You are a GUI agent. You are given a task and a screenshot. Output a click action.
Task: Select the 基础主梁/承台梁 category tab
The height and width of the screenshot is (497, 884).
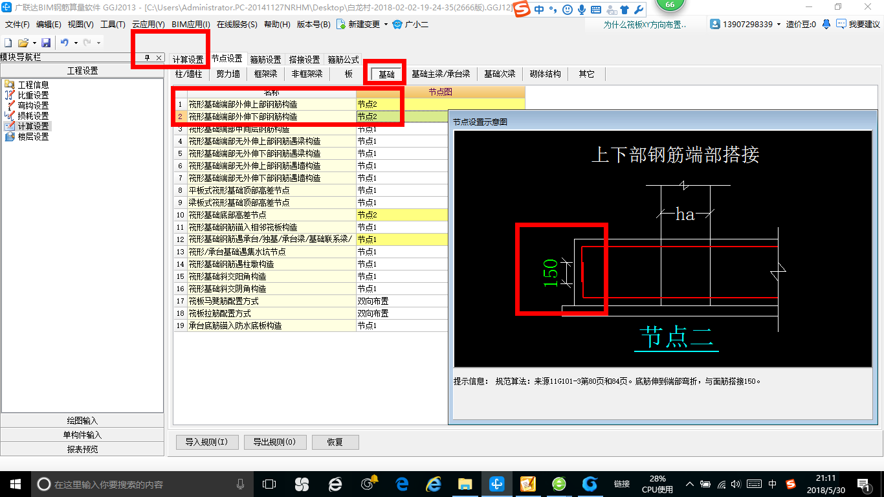(x=441, y=74)
